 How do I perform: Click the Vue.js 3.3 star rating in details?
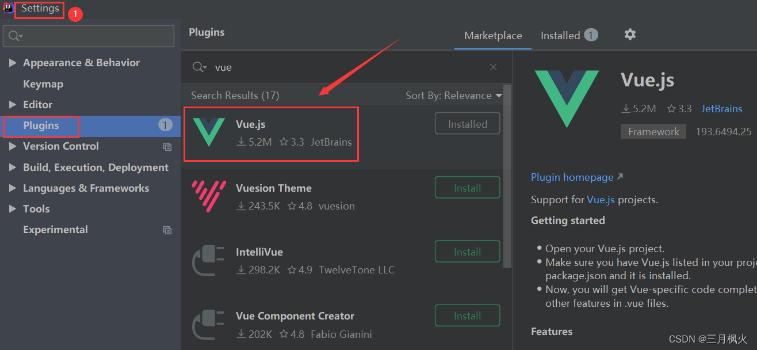(679, 109)
